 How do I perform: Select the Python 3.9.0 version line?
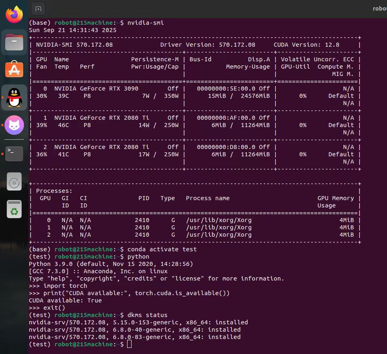tap(111, 264)
